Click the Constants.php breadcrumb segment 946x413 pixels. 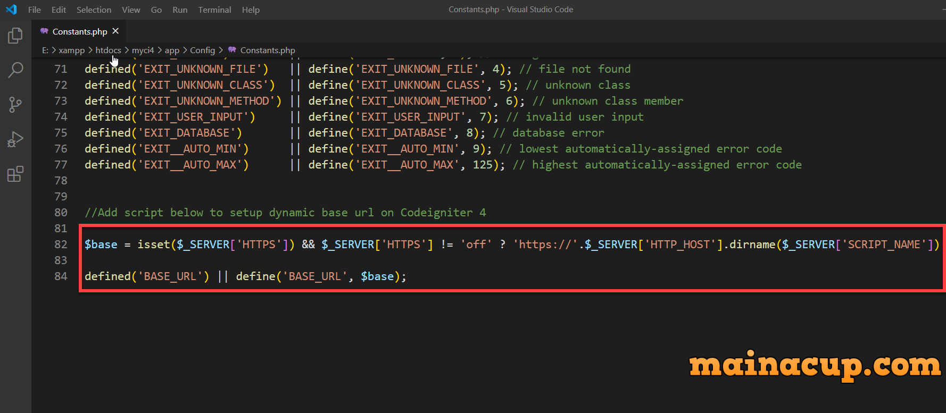click(x=268, y=50)
